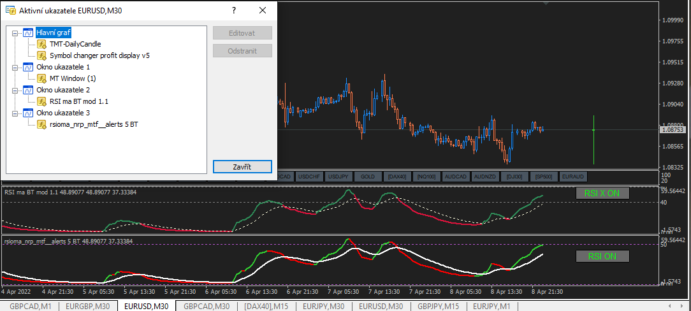Select the Okno ukazatele 3 label
Image resolution: width=691 pixels, height=311 pixels.
tap(63, 113)
